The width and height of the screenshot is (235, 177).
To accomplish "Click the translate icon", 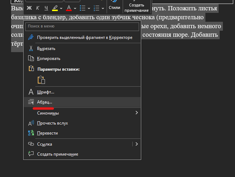I will tap(31, 133).
